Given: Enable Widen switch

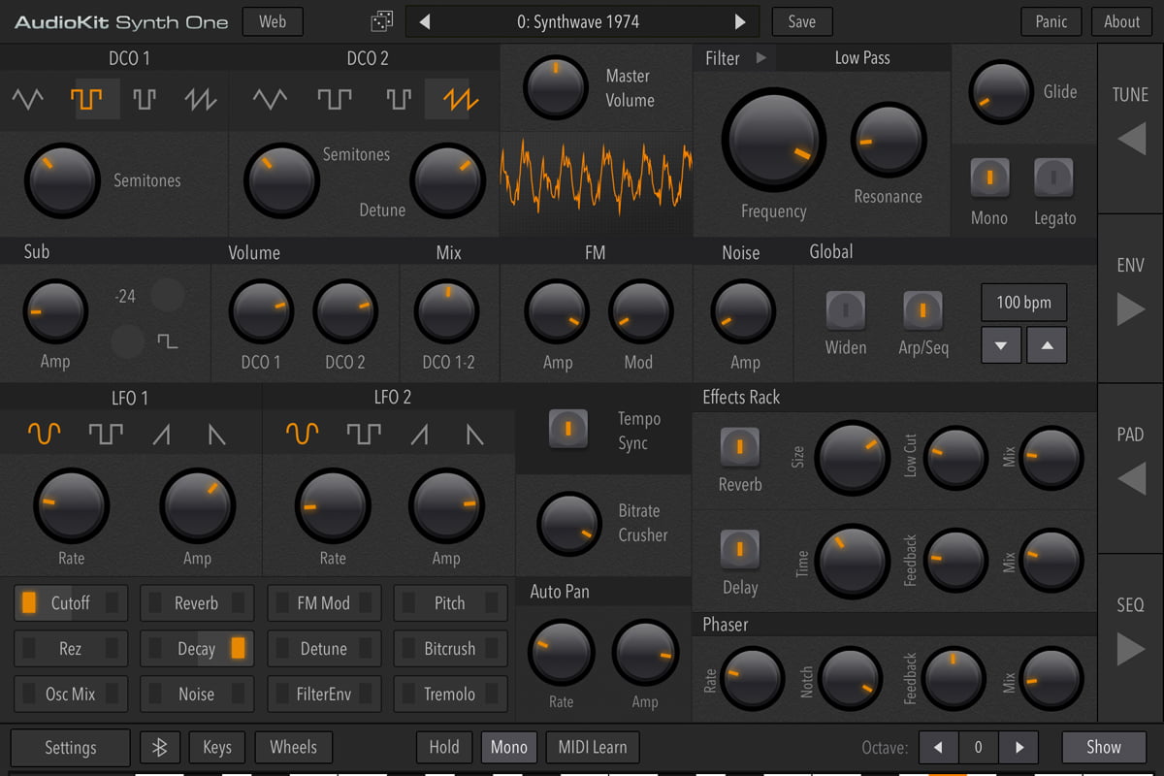Looking at the screenshot, I should 846,310.
